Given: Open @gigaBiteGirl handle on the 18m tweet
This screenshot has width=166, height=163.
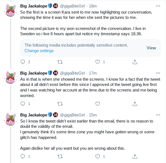Looking at the screenshot, I should [x=72, y=6].
